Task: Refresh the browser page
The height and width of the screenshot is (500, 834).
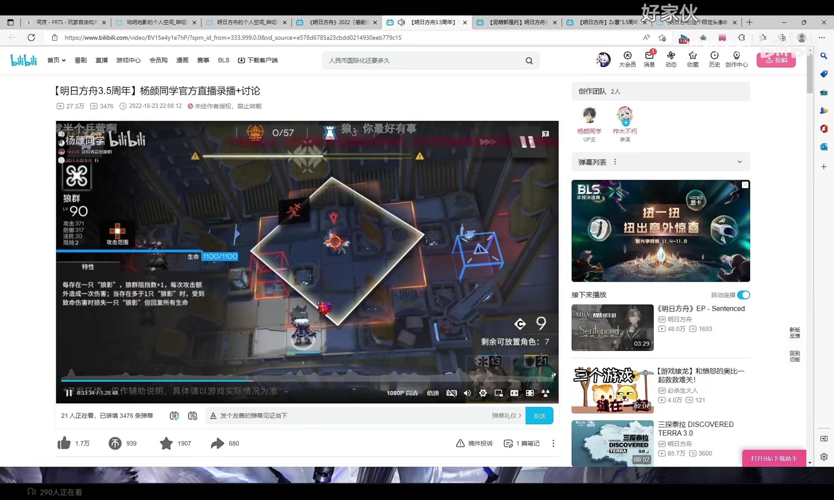Action: click(31, 37)
